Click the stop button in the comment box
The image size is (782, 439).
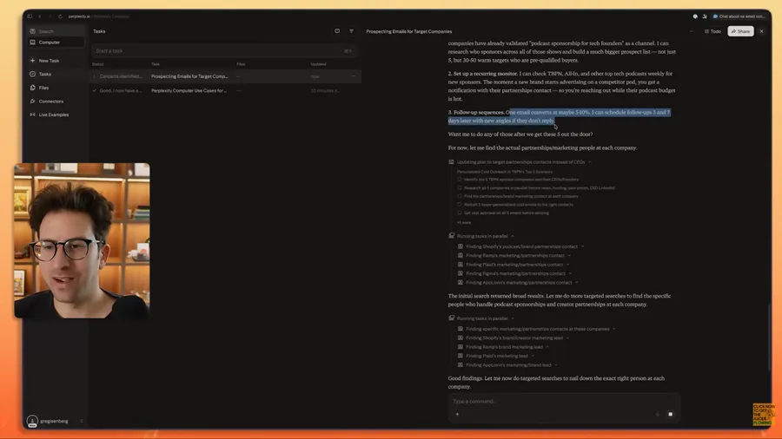(670, 414)
